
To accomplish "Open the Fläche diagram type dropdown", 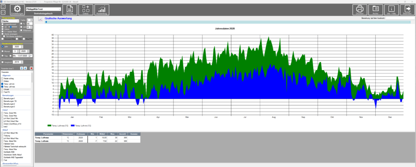I will [x=10, y=21].
